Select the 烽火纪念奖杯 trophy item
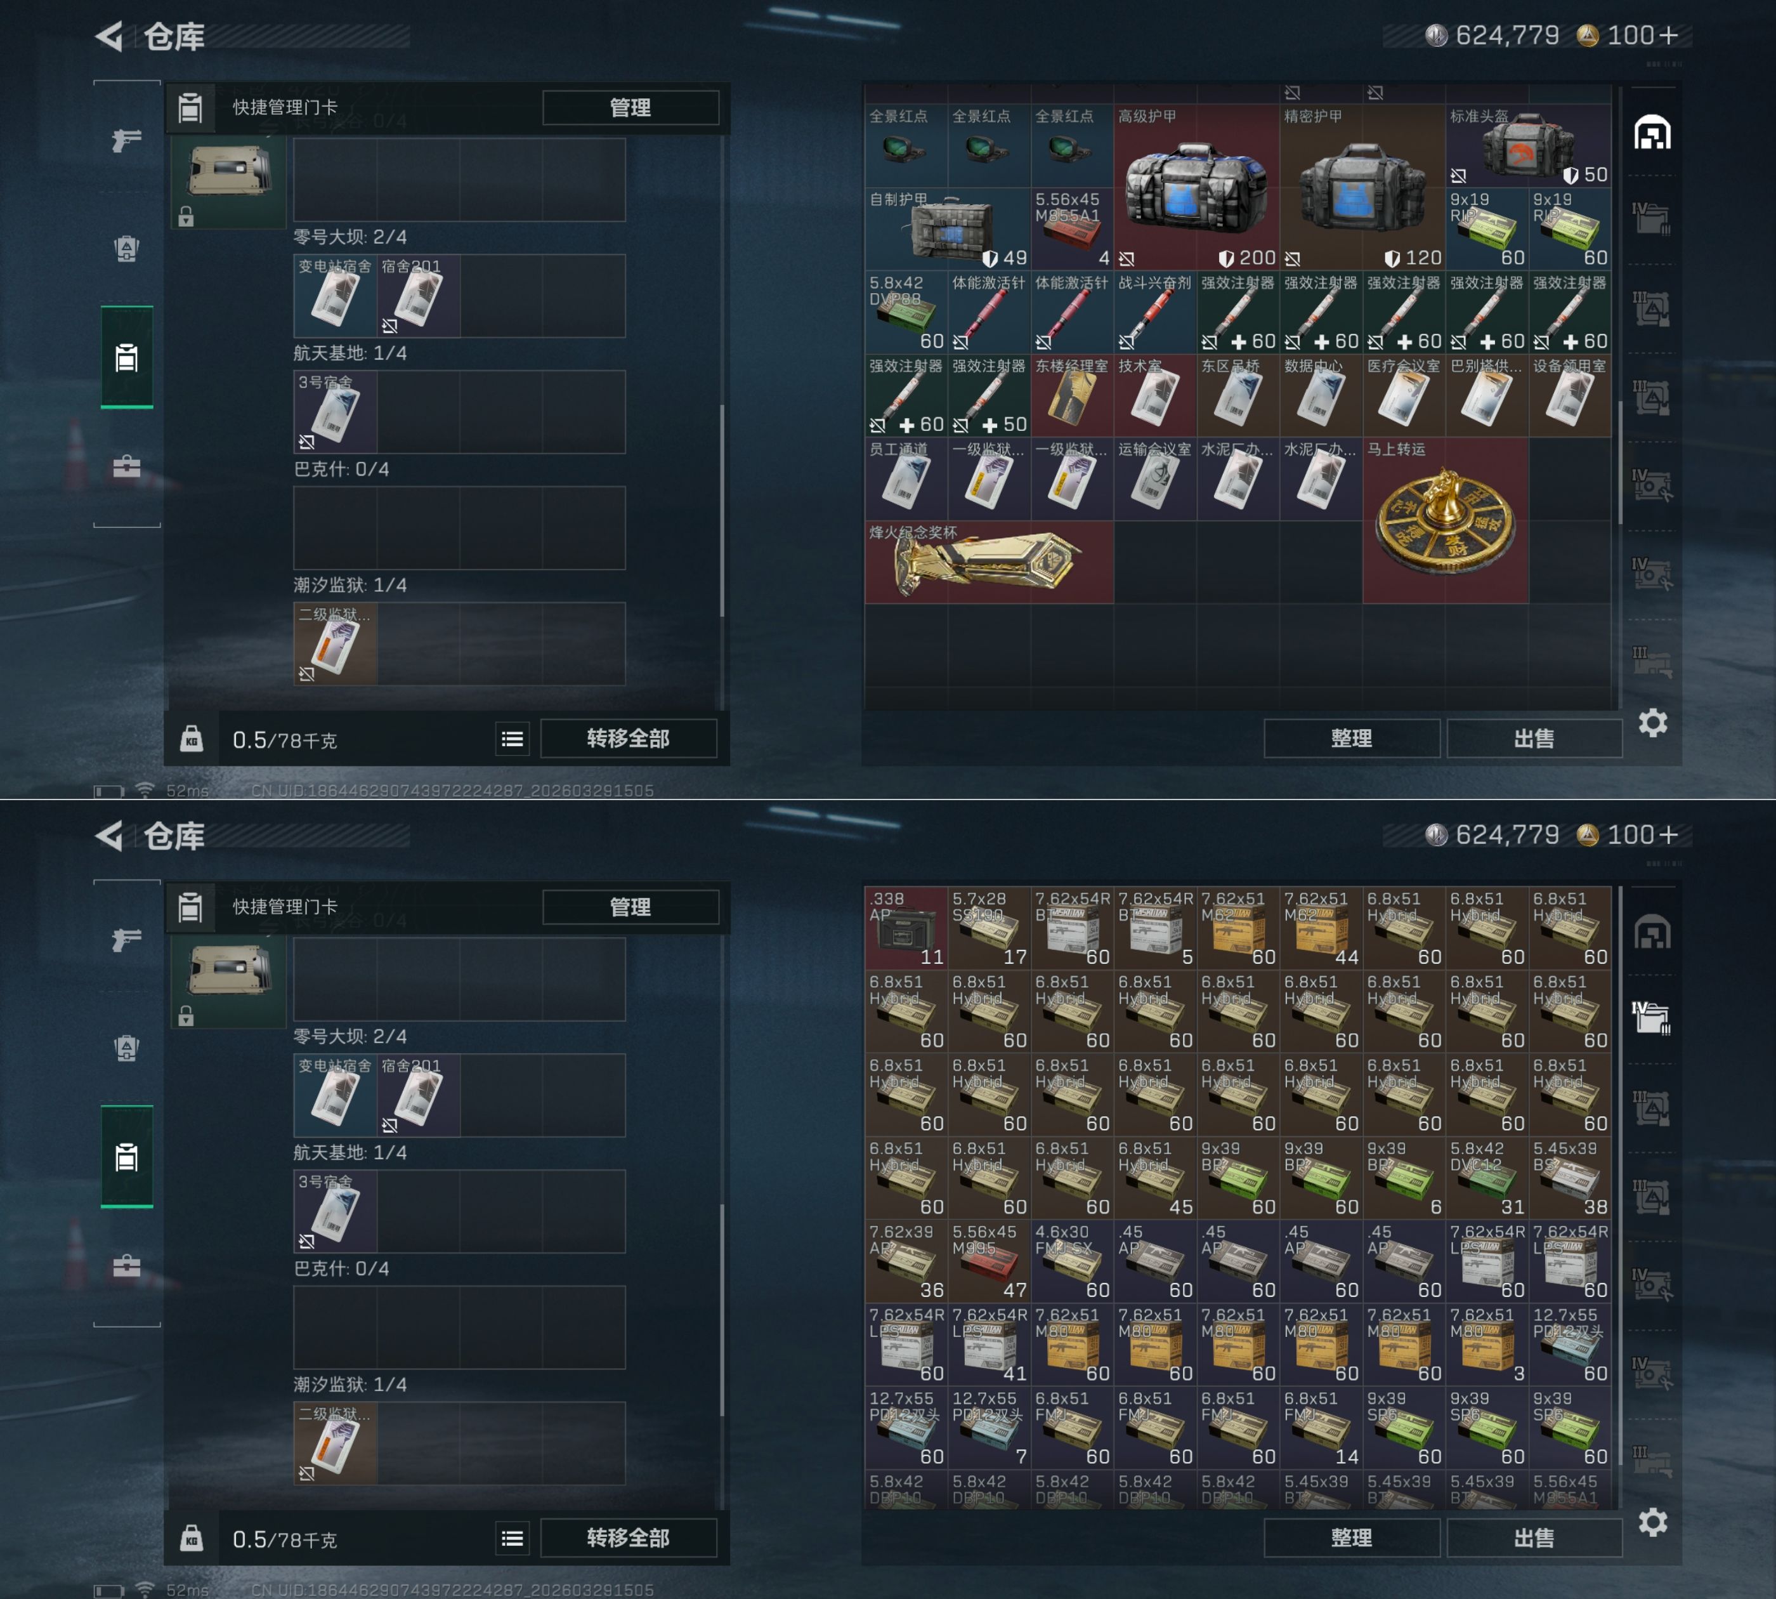 click(x=989, y=562)
